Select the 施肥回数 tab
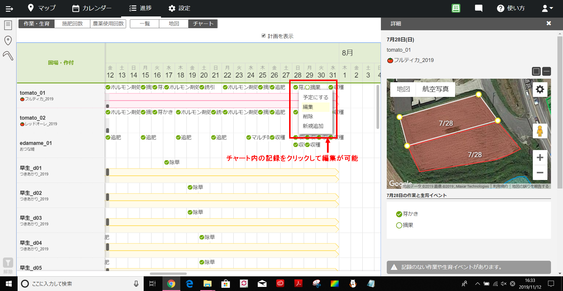 72,23
